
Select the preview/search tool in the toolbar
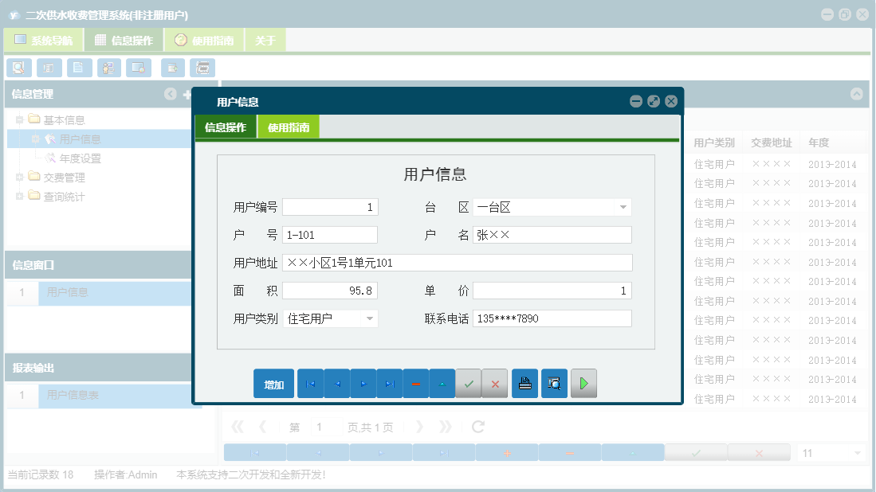pyautogui.click(x=19, y=68)
